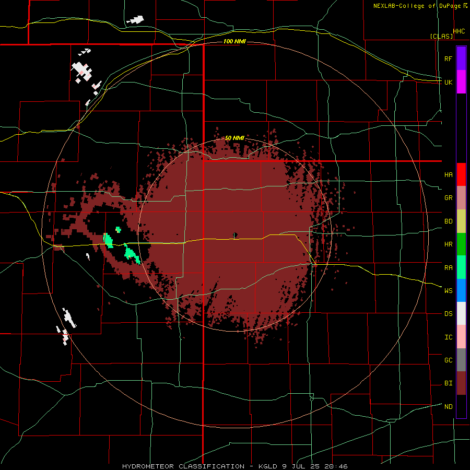The image size is (470, 470).
Task: Click the BI legend label
Action: (448, 383)
